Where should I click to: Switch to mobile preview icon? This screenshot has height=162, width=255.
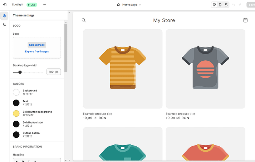click(x=220, y=5)
